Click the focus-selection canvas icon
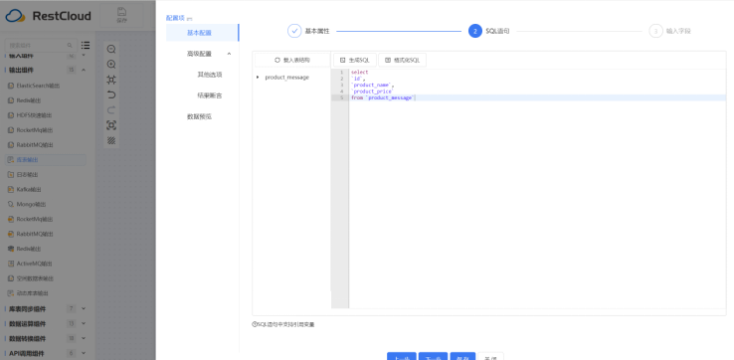 (111, 125)
